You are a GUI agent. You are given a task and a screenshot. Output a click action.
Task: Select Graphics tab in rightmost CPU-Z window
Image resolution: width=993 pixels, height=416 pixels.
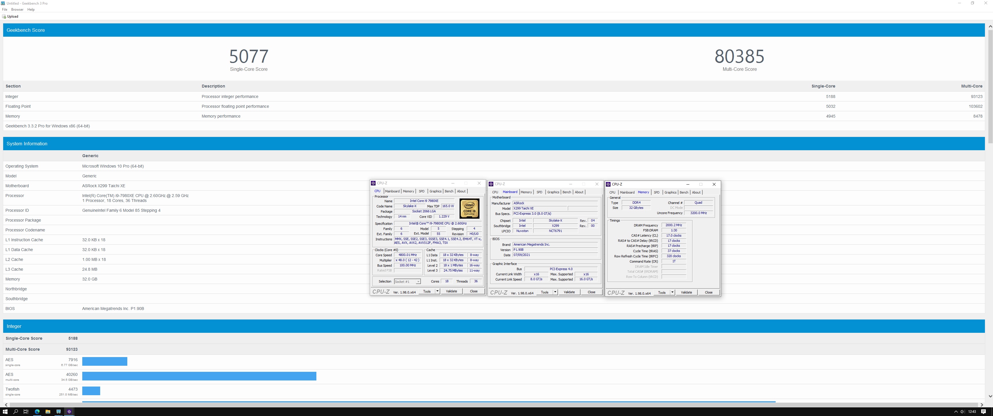(x=670, y=193)
